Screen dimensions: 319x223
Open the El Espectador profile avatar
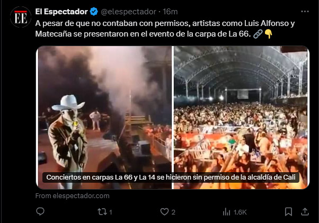click(x=21, y=17)
